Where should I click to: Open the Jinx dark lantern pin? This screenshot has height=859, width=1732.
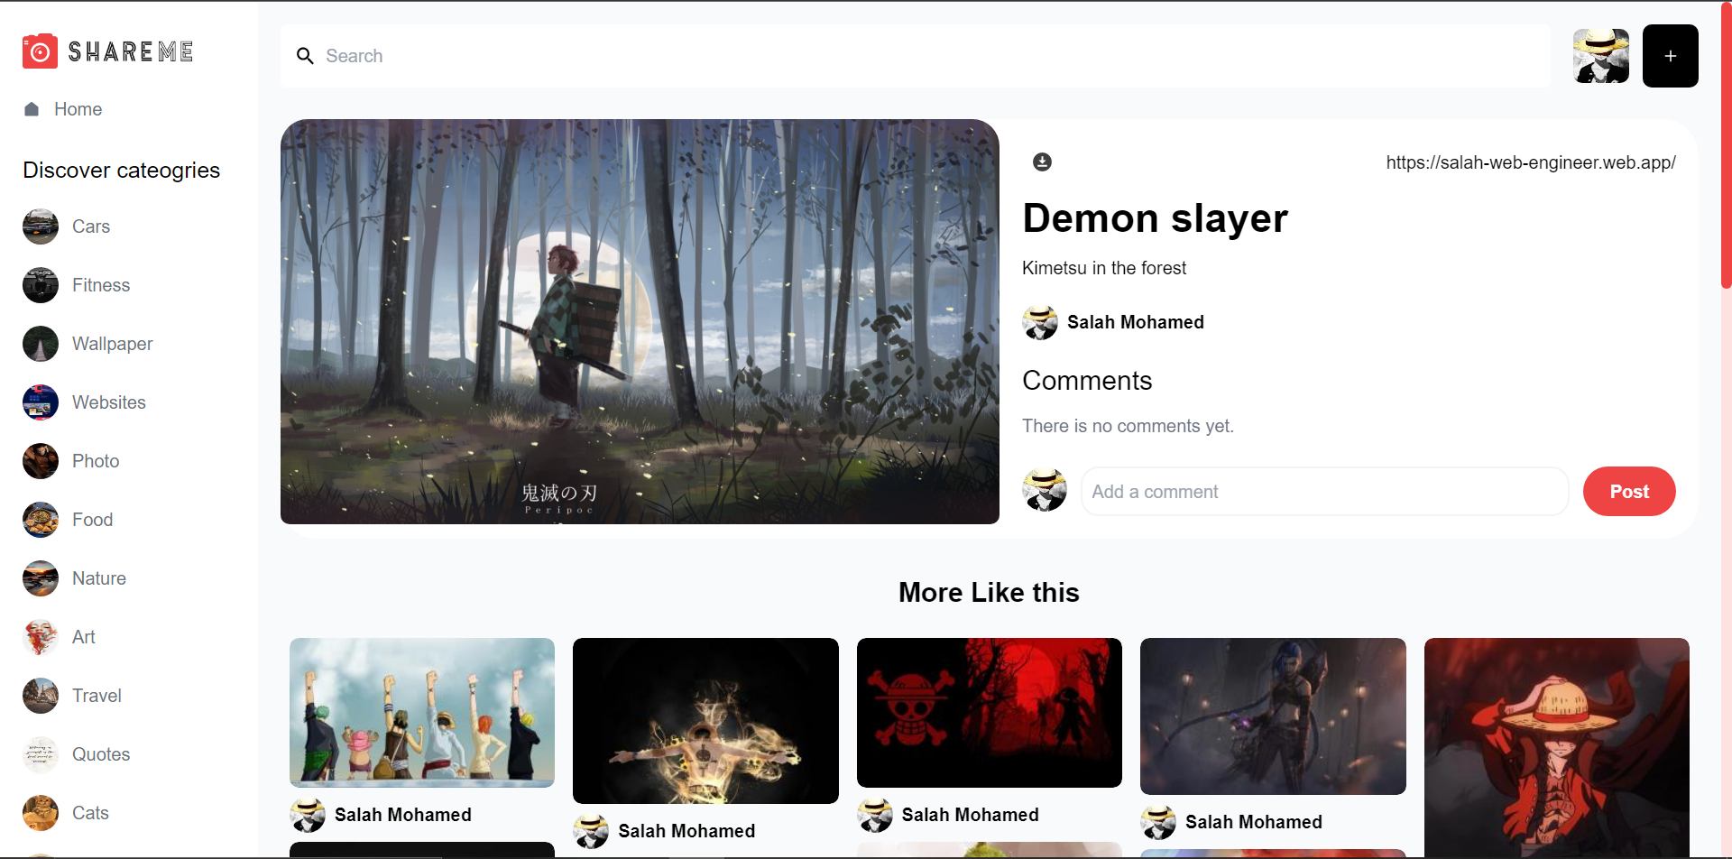[x=1273, y=716]
